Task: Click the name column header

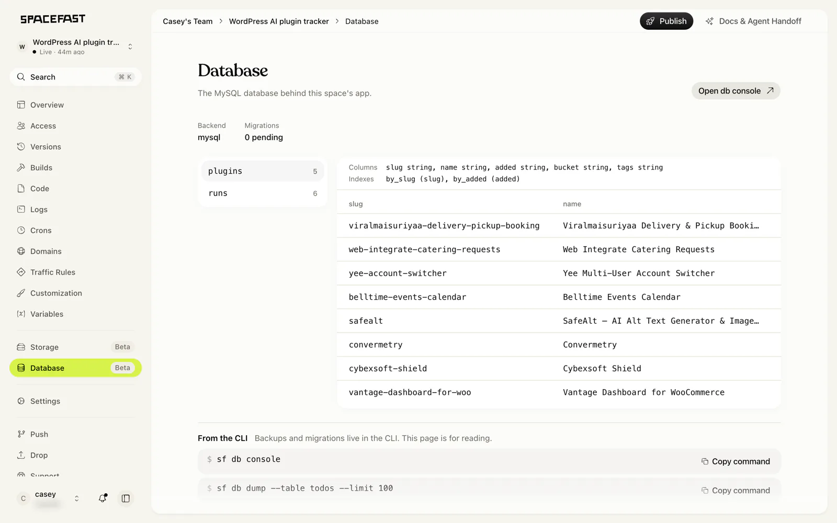Action: coord(572,204)
